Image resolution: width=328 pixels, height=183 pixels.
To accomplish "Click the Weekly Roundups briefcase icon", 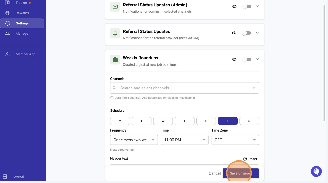I will click(115, 60).
